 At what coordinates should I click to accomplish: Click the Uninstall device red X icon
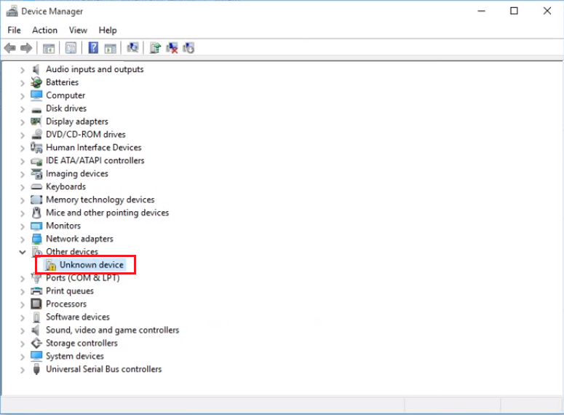pyautogui.click(x=172, y=47)
